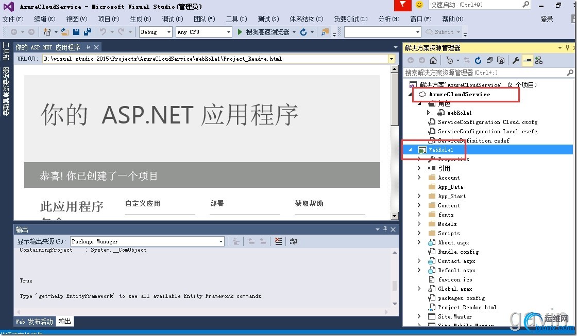Open the 生成(B) menu
The height and width of the screenshot is (336, 577).
coord(141,19)
